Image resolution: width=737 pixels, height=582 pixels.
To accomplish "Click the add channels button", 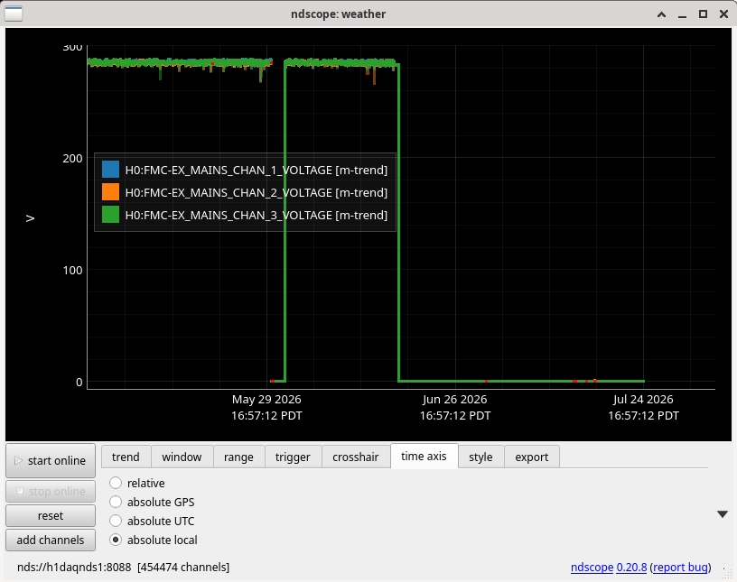I will click(x=51, y=540).
